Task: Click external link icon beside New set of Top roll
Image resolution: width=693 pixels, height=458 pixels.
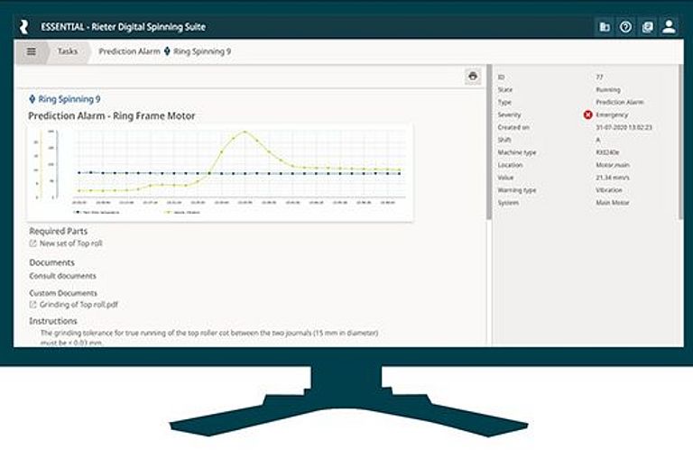Action: [x=33, y=243]
